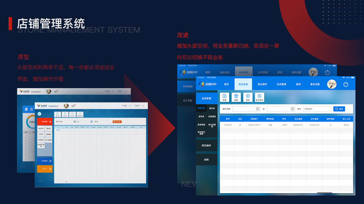
Task: Click the power icon in the back ERP window
Action: [327, 72]
